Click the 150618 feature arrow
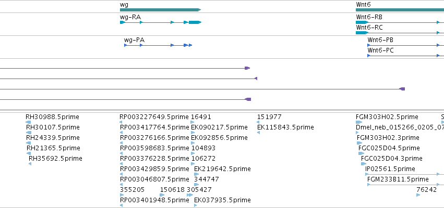The image size is (444, 208). (x=162, y=195)
